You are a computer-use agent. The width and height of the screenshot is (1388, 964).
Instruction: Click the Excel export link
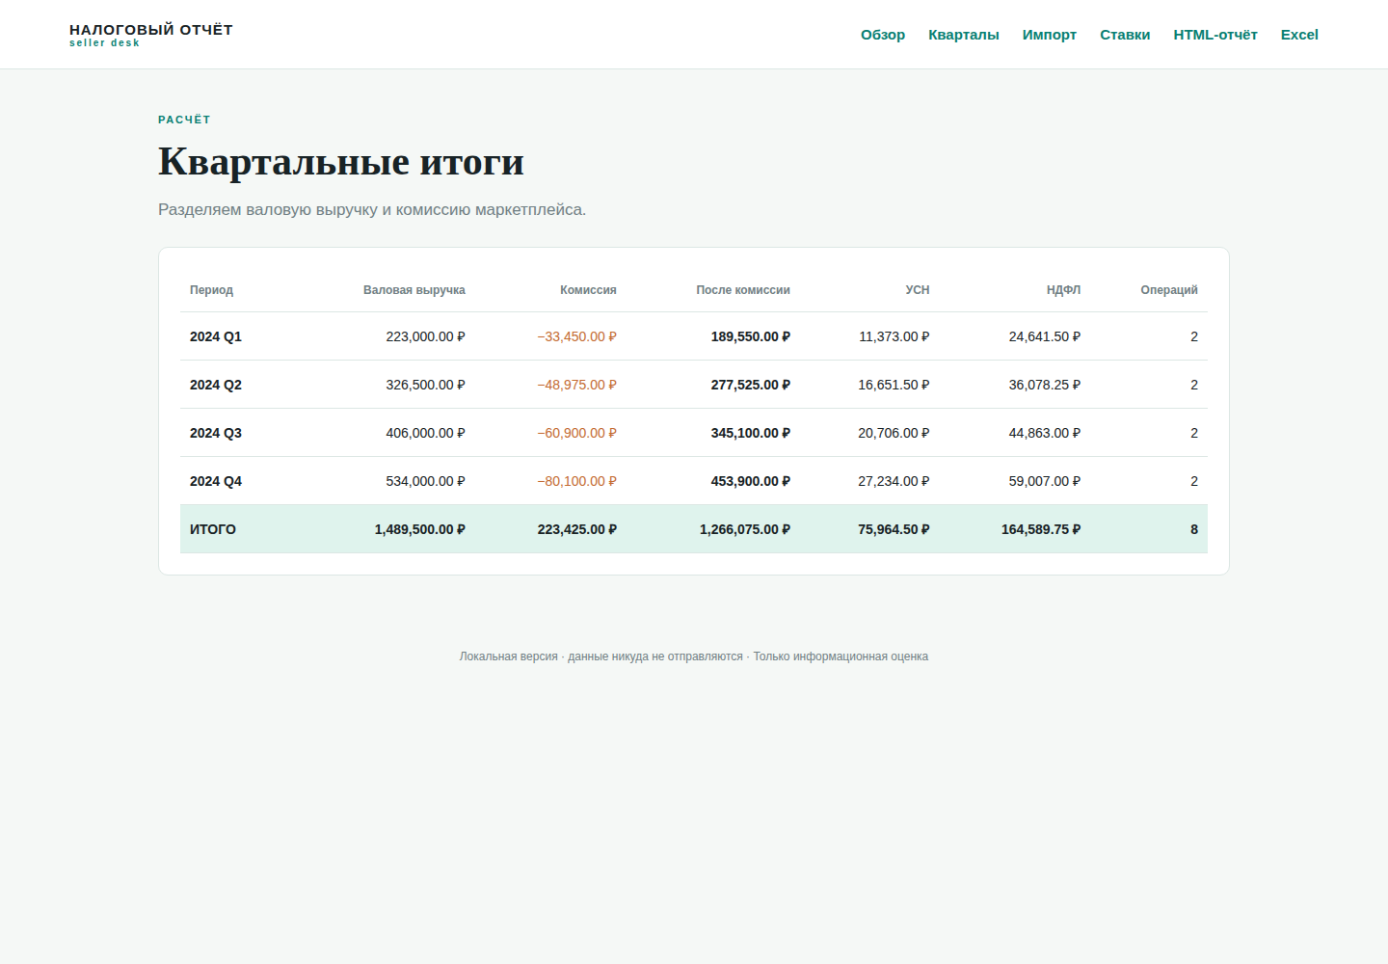(x=1299, y=35)
